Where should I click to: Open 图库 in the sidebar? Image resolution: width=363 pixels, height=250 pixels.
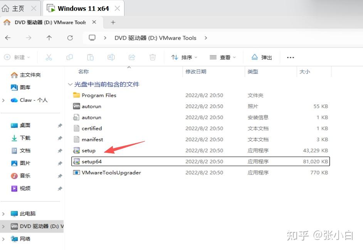click(x=21, y=87)
